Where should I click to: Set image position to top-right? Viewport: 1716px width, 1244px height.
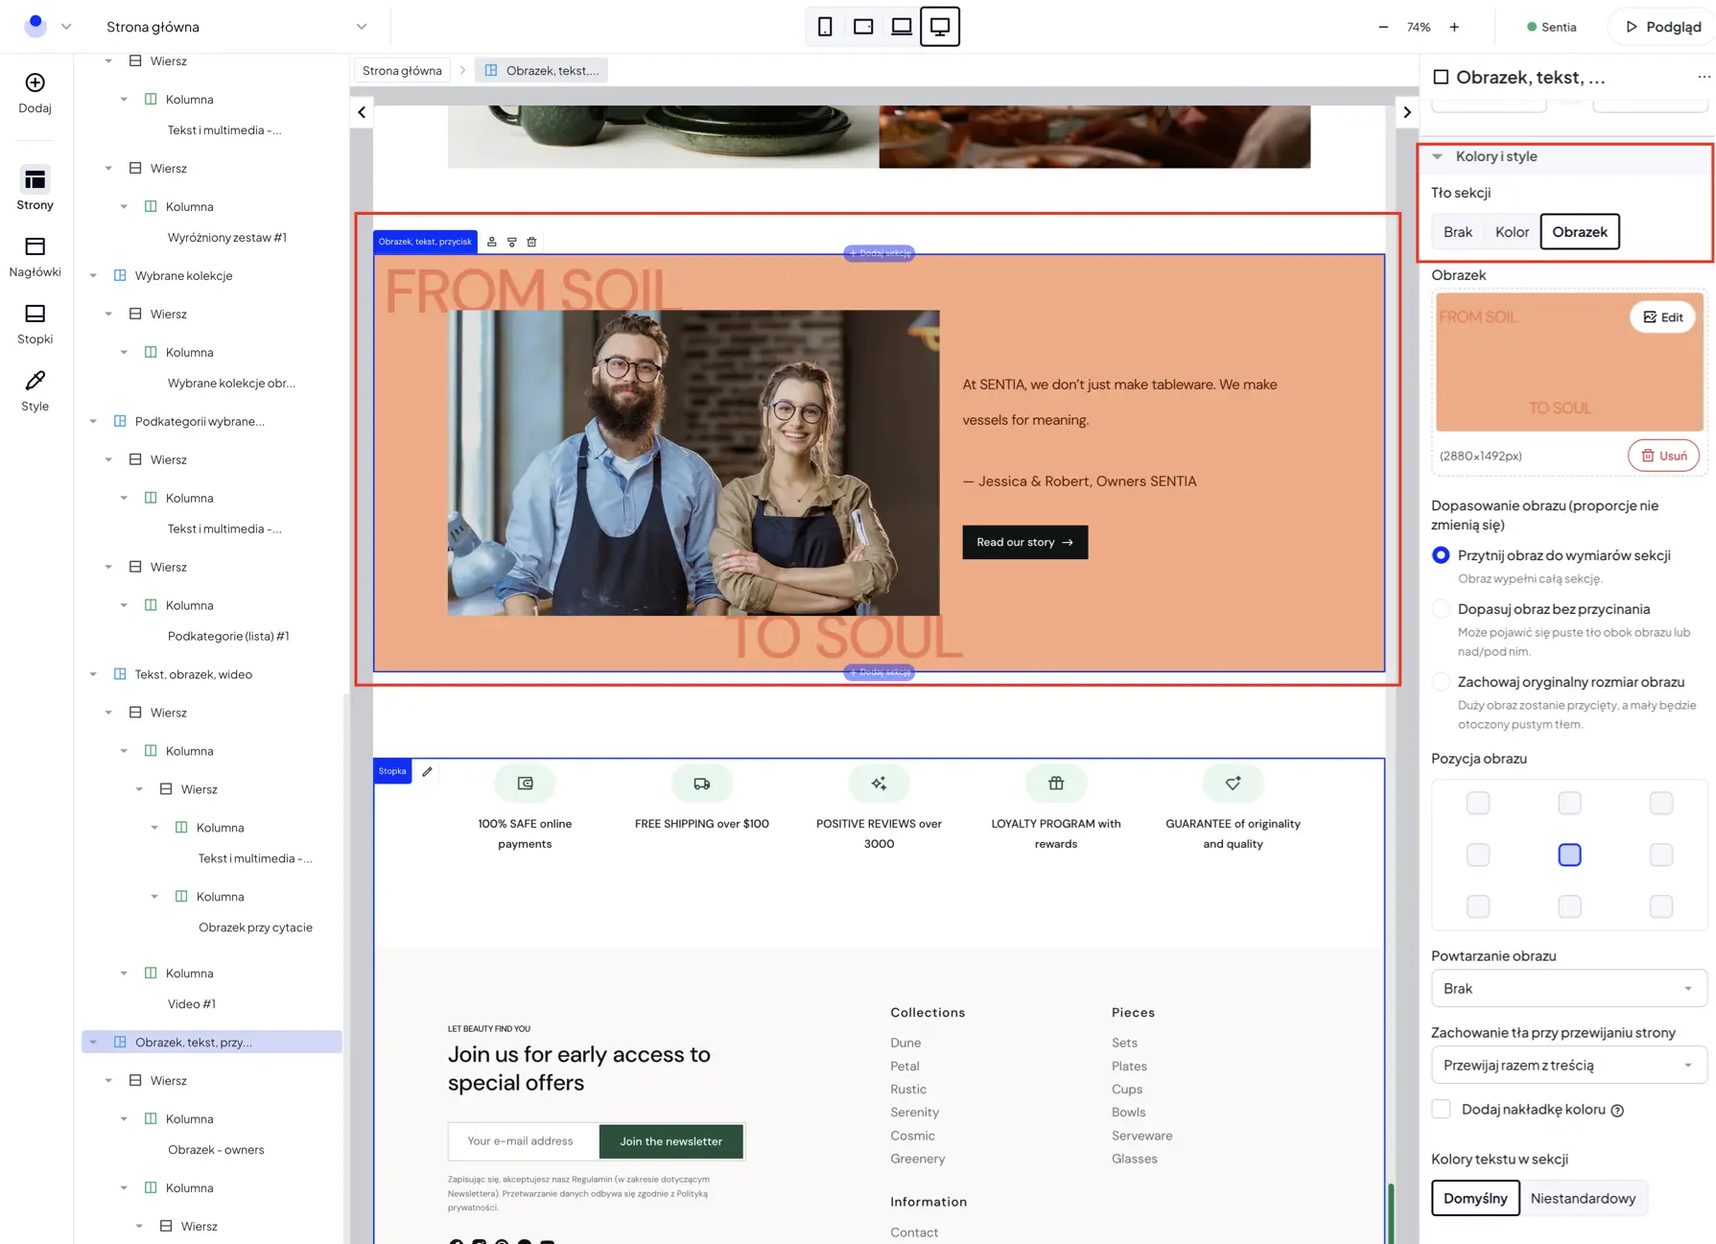1661,803
